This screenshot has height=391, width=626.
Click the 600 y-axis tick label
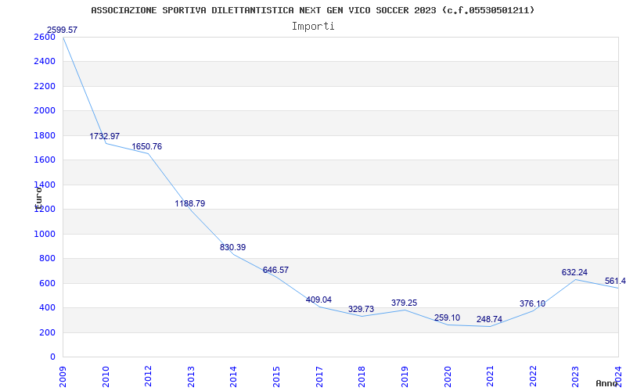pos(47,283)
